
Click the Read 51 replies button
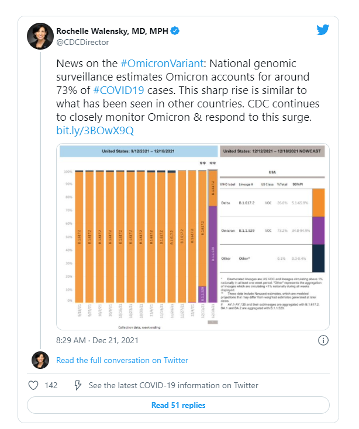[x=178, y=405]
